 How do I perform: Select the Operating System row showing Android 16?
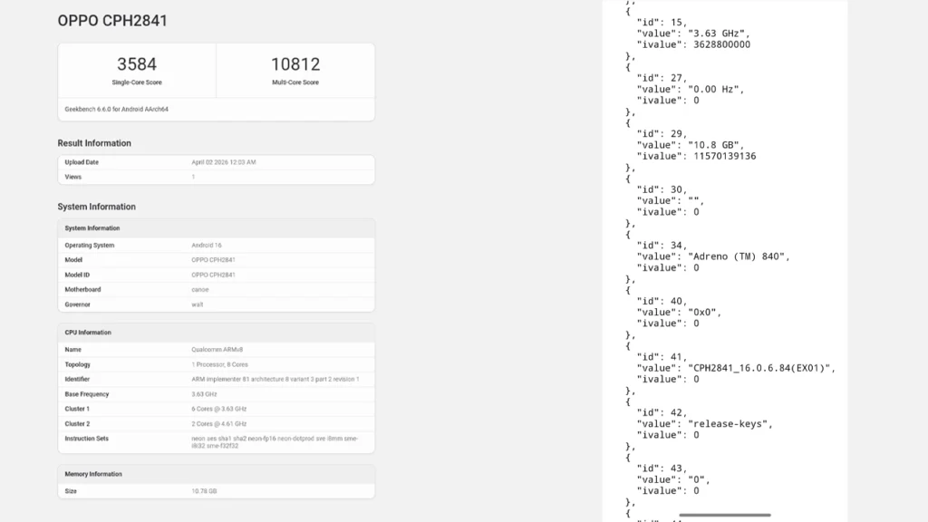pos(216,246)
